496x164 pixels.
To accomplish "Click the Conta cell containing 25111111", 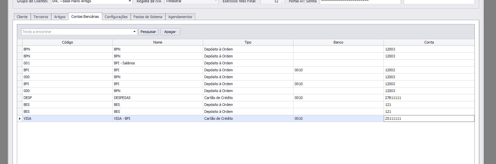I will pyautogui.click(x=429, y=118).
